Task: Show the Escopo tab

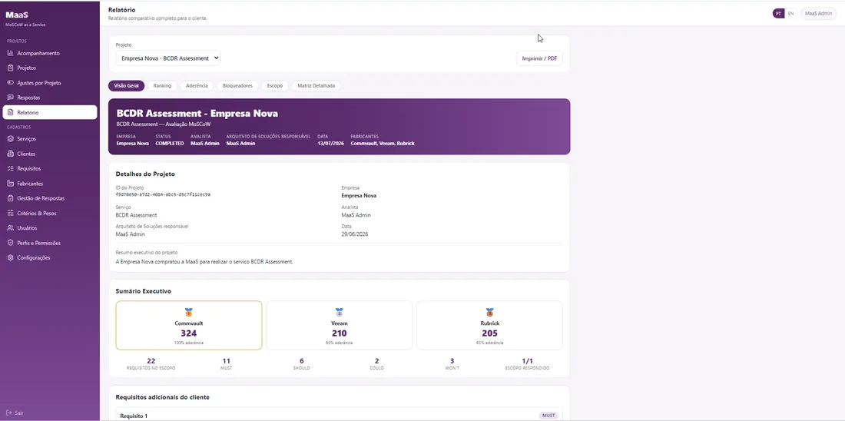Action: (275, 86)
